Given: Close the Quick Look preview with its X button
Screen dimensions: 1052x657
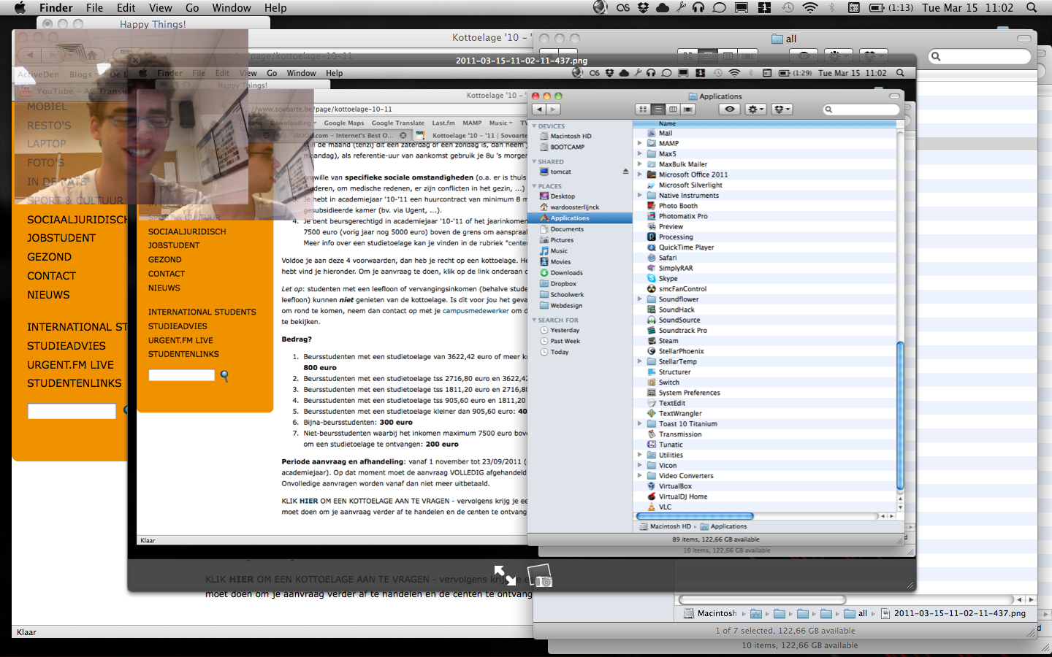Looking at the screenshot, I should (135, 61).
